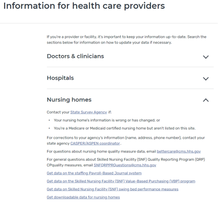Open the CASPER/ASPEN coordinator link
The image size is (218, 203).
[95, 144]
